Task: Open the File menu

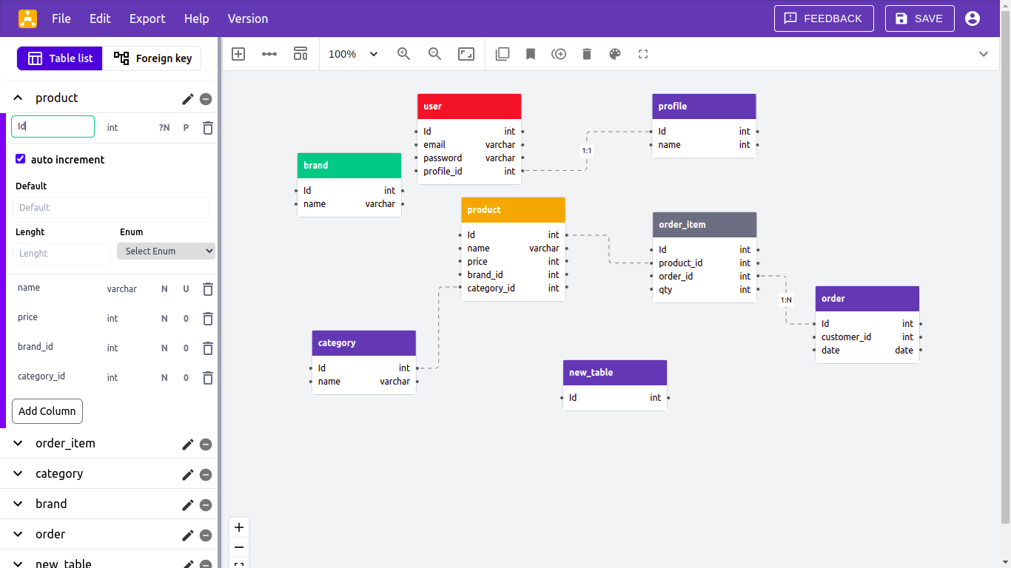Action: point(61,18)
